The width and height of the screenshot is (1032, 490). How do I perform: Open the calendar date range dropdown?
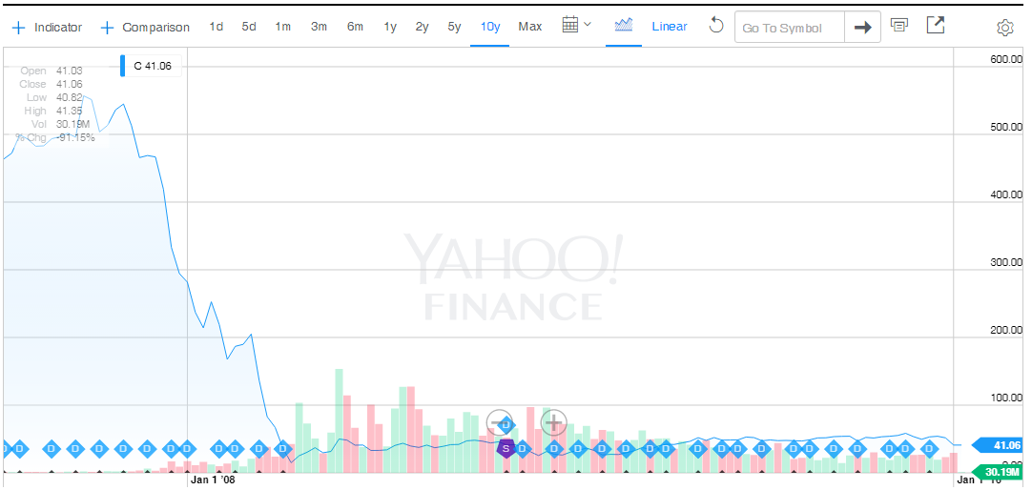(576, 26)
